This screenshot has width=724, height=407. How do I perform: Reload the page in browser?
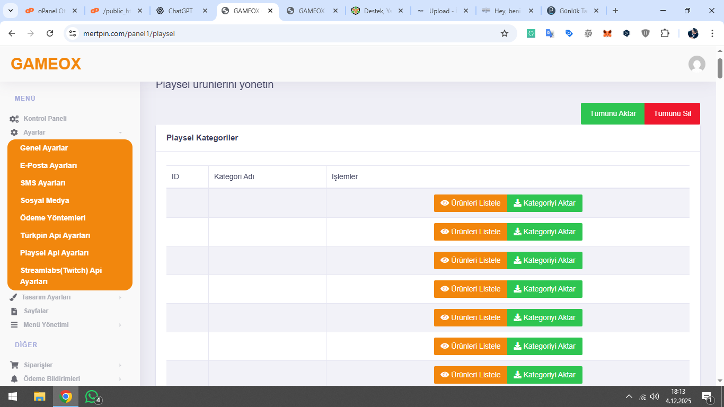tap(50, 33)
